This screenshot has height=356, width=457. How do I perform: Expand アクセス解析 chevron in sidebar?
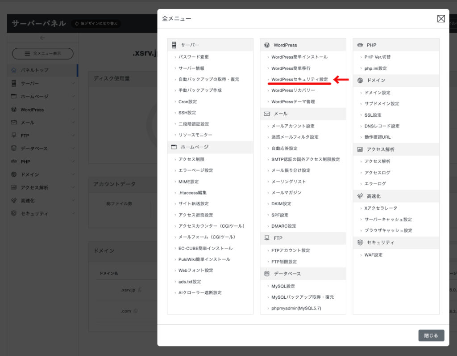(x=73, y=187)
